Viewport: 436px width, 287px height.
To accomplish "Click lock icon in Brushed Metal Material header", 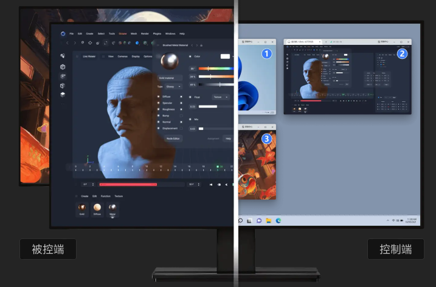I will tap(201, 46).
